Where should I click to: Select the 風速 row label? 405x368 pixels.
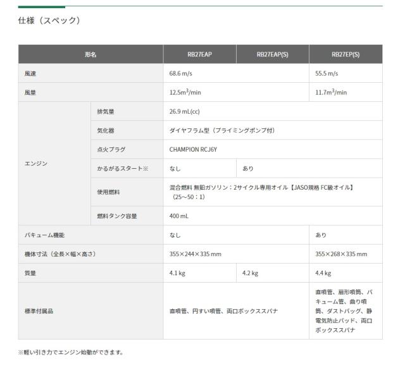click(x=30, y=73)
